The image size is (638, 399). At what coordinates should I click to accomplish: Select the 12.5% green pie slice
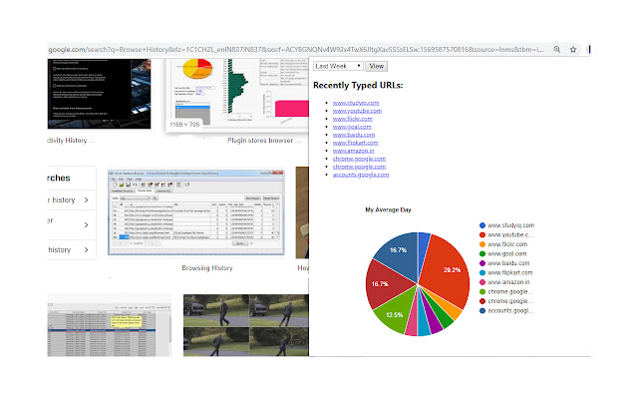[x=394, y=313]
